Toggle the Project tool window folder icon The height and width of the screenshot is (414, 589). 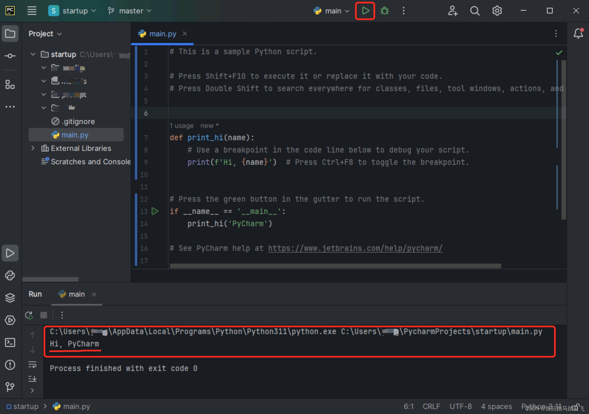[10, 34]
